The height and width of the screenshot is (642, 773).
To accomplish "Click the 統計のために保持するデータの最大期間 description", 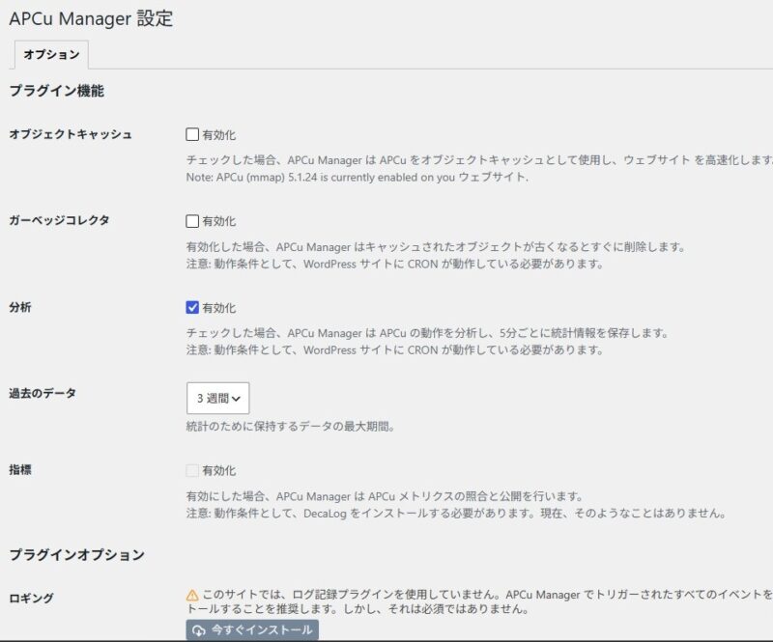I will pyautogui.click(x=291, y=426).
